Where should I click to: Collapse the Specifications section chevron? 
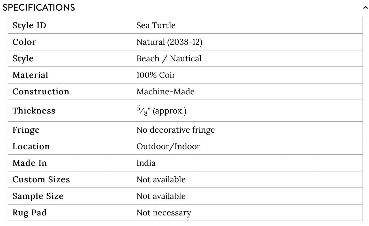[x=365, y=8]
